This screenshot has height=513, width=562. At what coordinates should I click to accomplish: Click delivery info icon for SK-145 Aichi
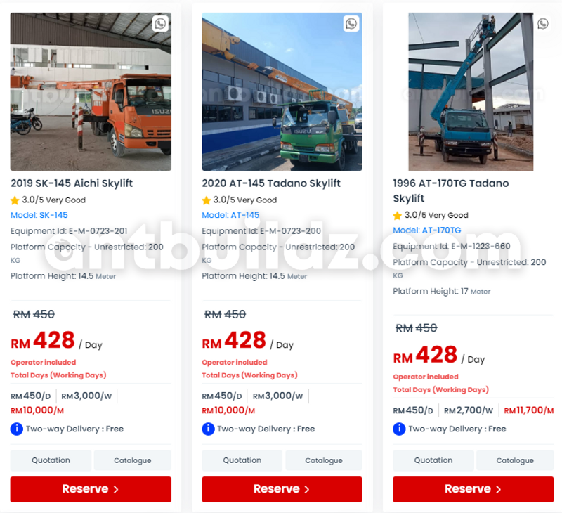click(16, 429)
